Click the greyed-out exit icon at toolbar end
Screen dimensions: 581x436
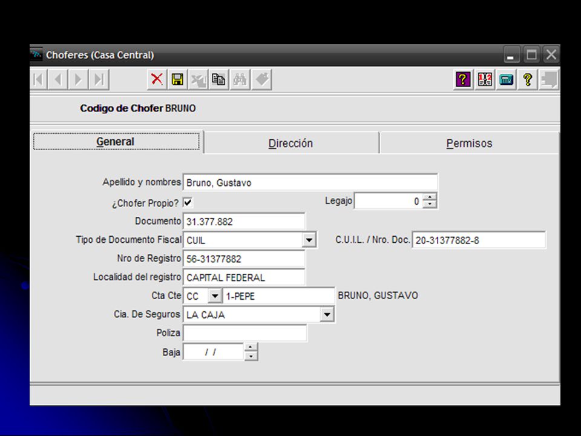point(549,79)
